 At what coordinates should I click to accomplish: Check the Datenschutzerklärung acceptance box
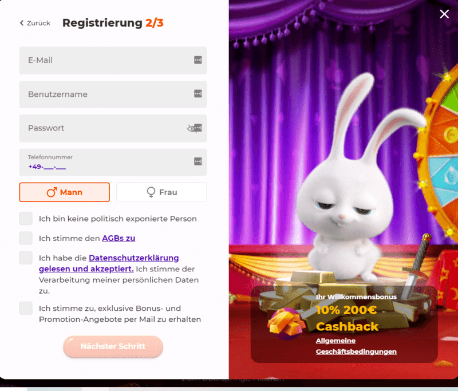click(26, 258)
